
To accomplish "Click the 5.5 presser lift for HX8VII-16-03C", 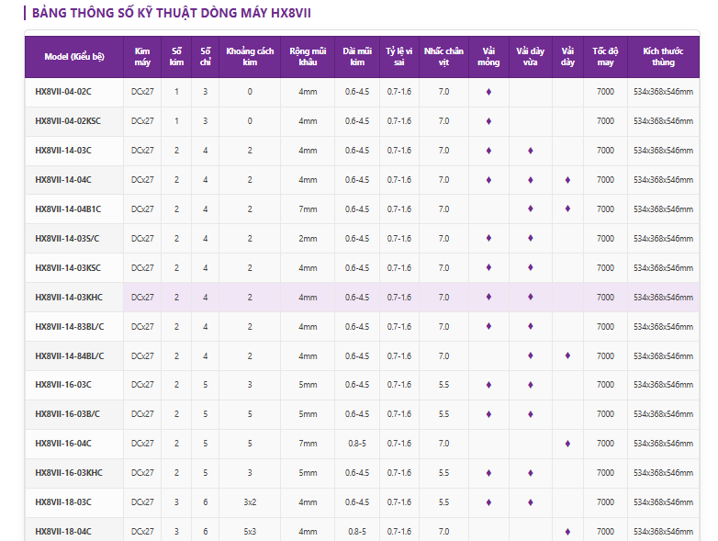I will (443, 384).
